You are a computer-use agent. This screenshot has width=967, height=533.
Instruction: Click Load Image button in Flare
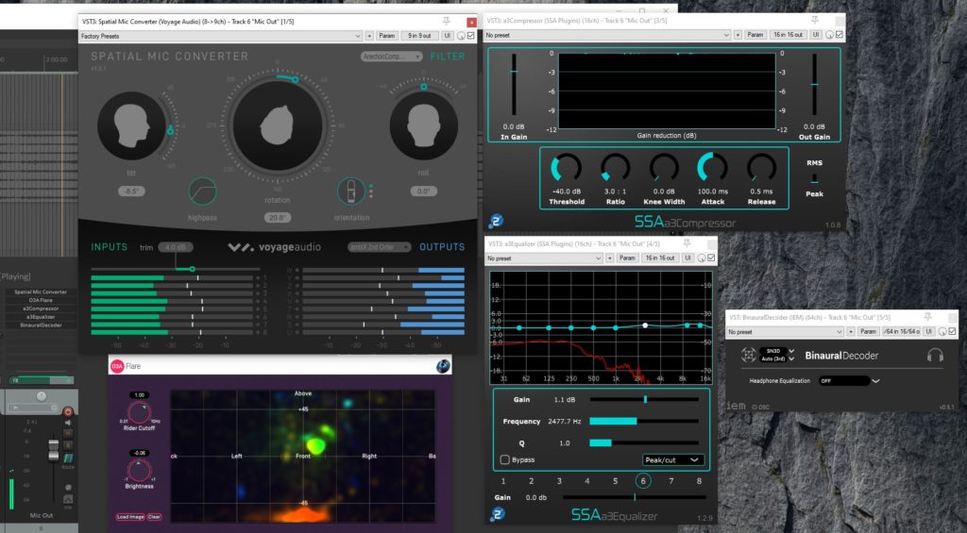click(130, 517)
